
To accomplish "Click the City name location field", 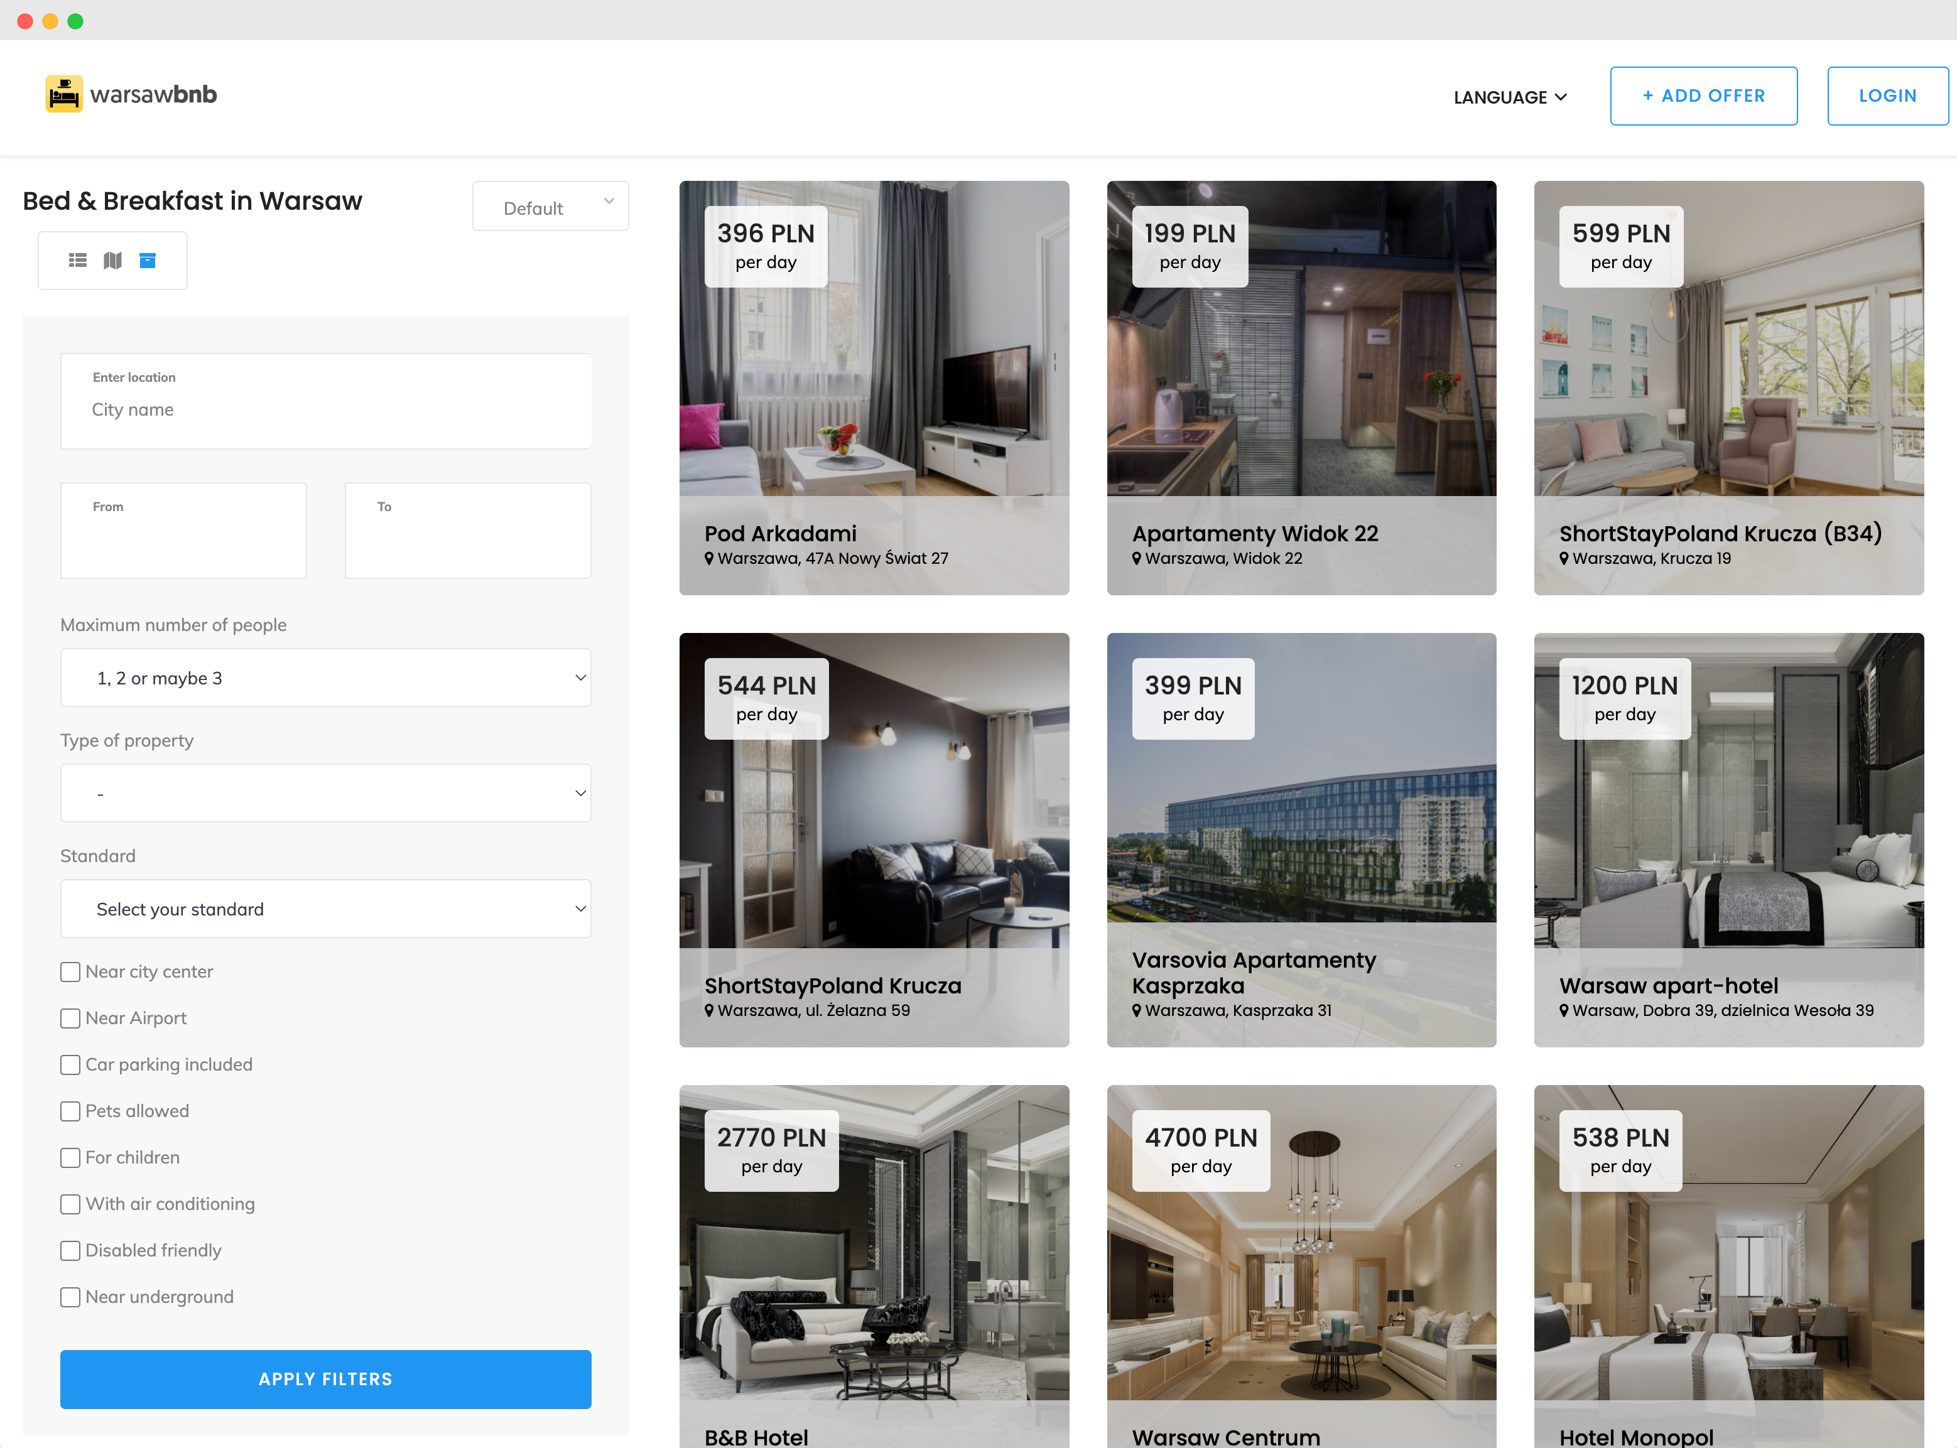I will (325, 409).
